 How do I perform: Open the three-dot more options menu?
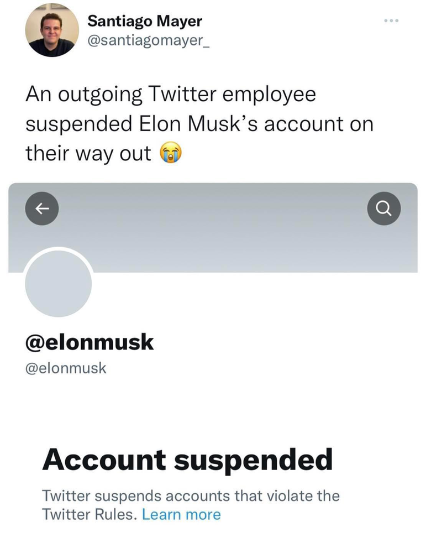(x=390, y=20)
